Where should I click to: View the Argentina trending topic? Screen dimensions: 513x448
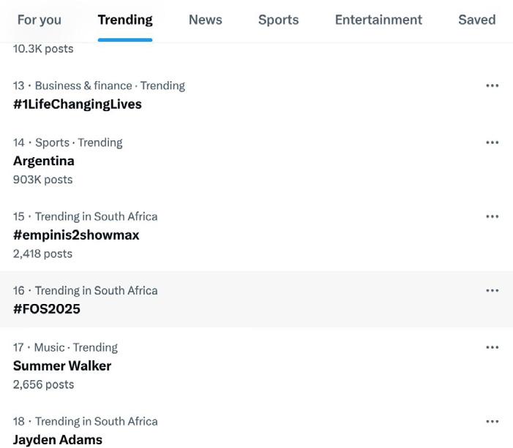point(44,161)
